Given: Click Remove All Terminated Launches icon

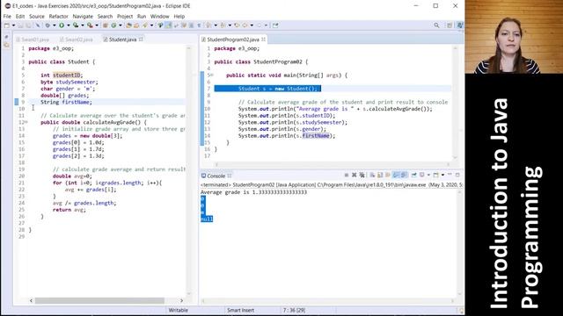Looking at the screenshot, I should tap(362, 175).
